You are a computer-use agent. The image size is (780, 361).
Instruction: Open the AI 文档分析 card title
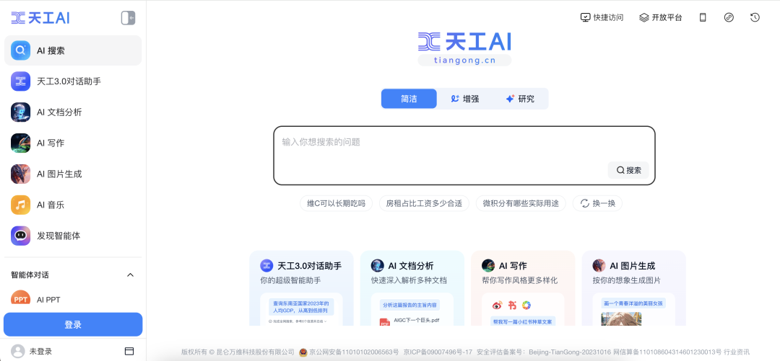411,266
